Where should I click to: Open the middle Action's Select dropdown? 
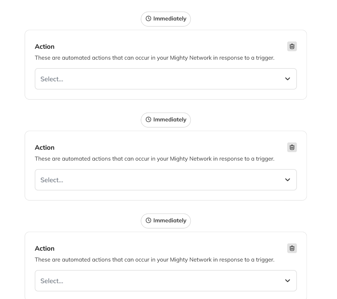click(x=166, y=180)
